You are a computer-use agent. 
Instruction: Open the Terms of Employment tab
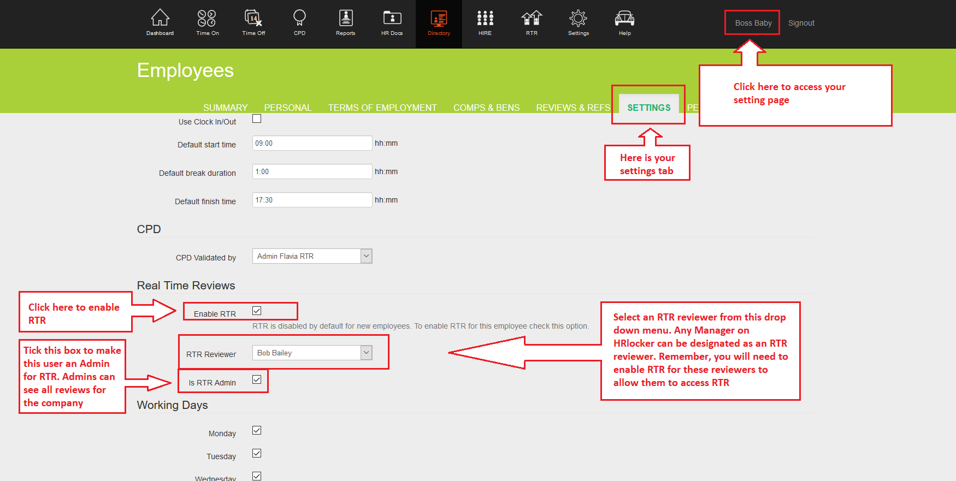pos(382,108)
